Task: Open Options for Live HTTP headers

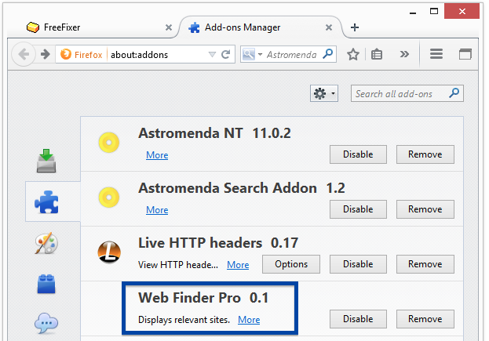Action: 291,264
